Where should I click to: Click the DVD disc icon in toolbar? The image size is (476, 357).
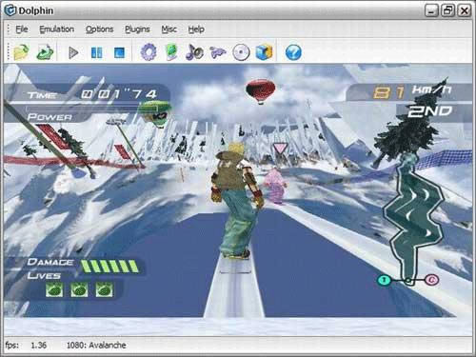point(241,52)
